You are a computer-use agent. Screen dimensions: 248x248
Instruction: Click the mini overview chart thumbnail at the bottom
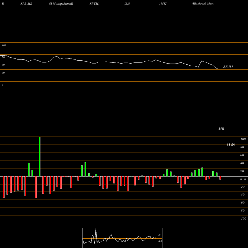[x=123, y=238]
